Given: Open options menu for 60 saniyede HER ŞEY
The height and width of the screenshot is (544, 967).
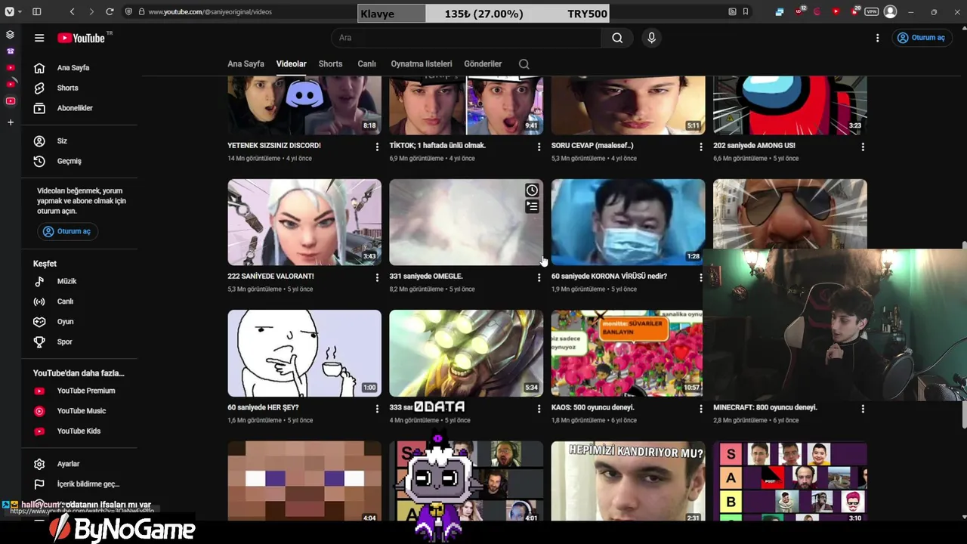Looking at the screenshot, I should [377, 408].
